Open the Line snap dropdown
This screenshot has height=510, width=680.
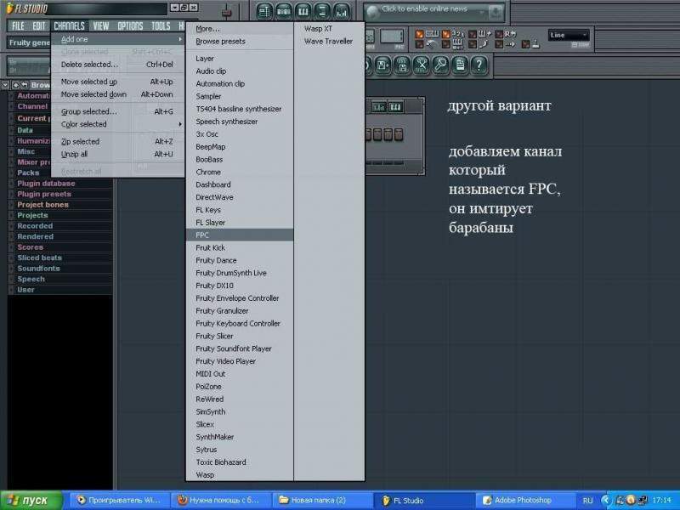tap(569, 36)
